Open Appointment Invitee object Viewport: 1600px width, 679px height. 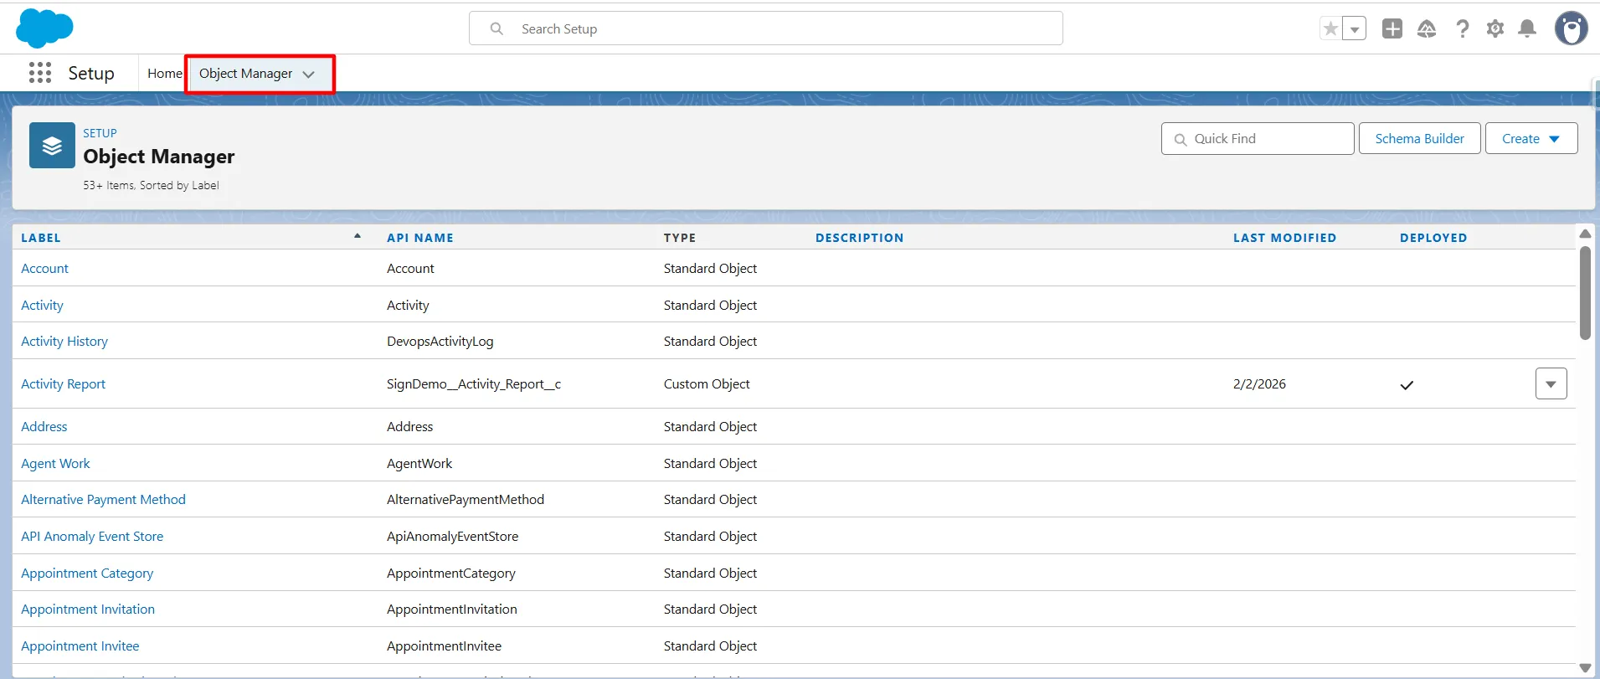[80, 646]
